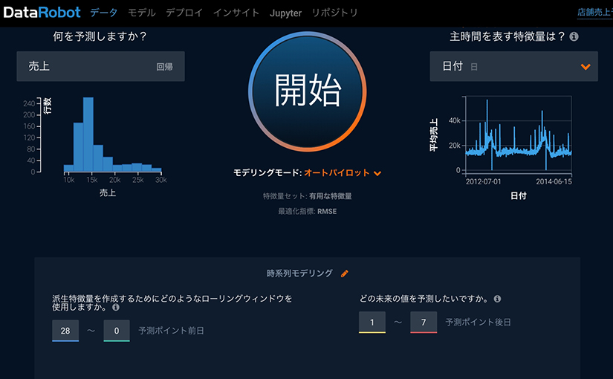
Task: Open the オートパイロット modeling mode dropdown
Action: coord(343,173)
